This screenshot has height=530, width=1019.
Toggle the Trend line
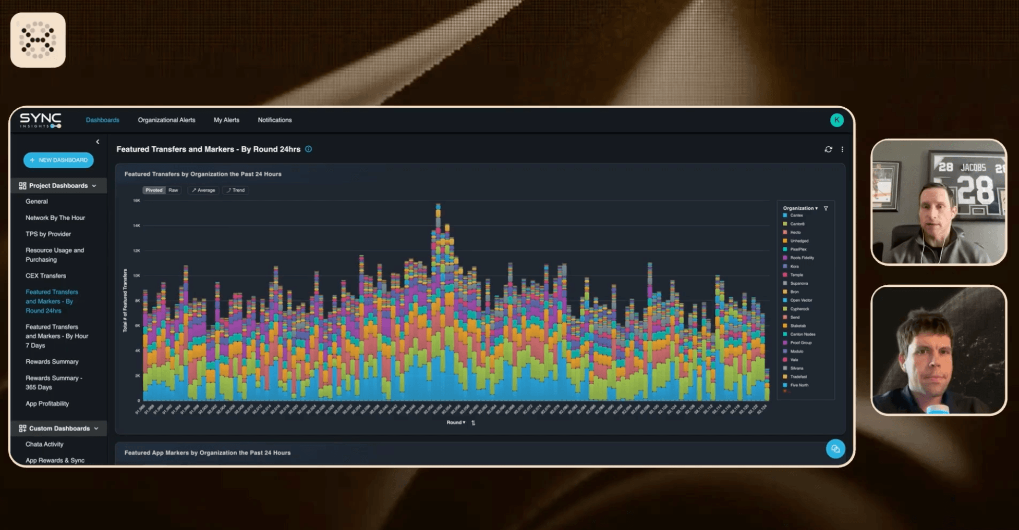[236, 190]
